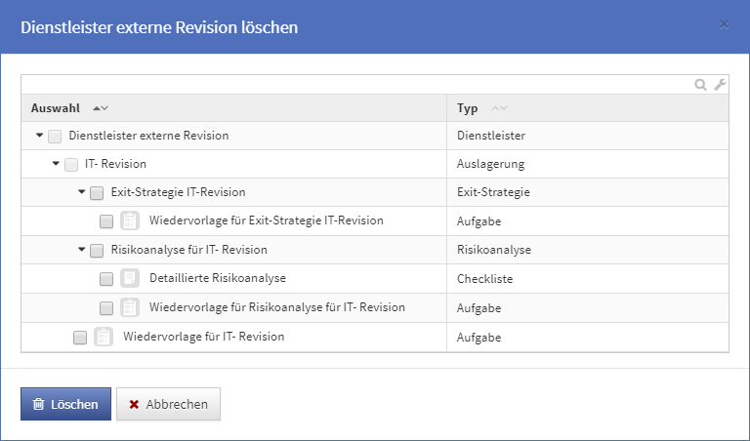This screenshot has height=441, width=750.
Task: Close the delete dialog with X
Action: [x=724, y=24]
